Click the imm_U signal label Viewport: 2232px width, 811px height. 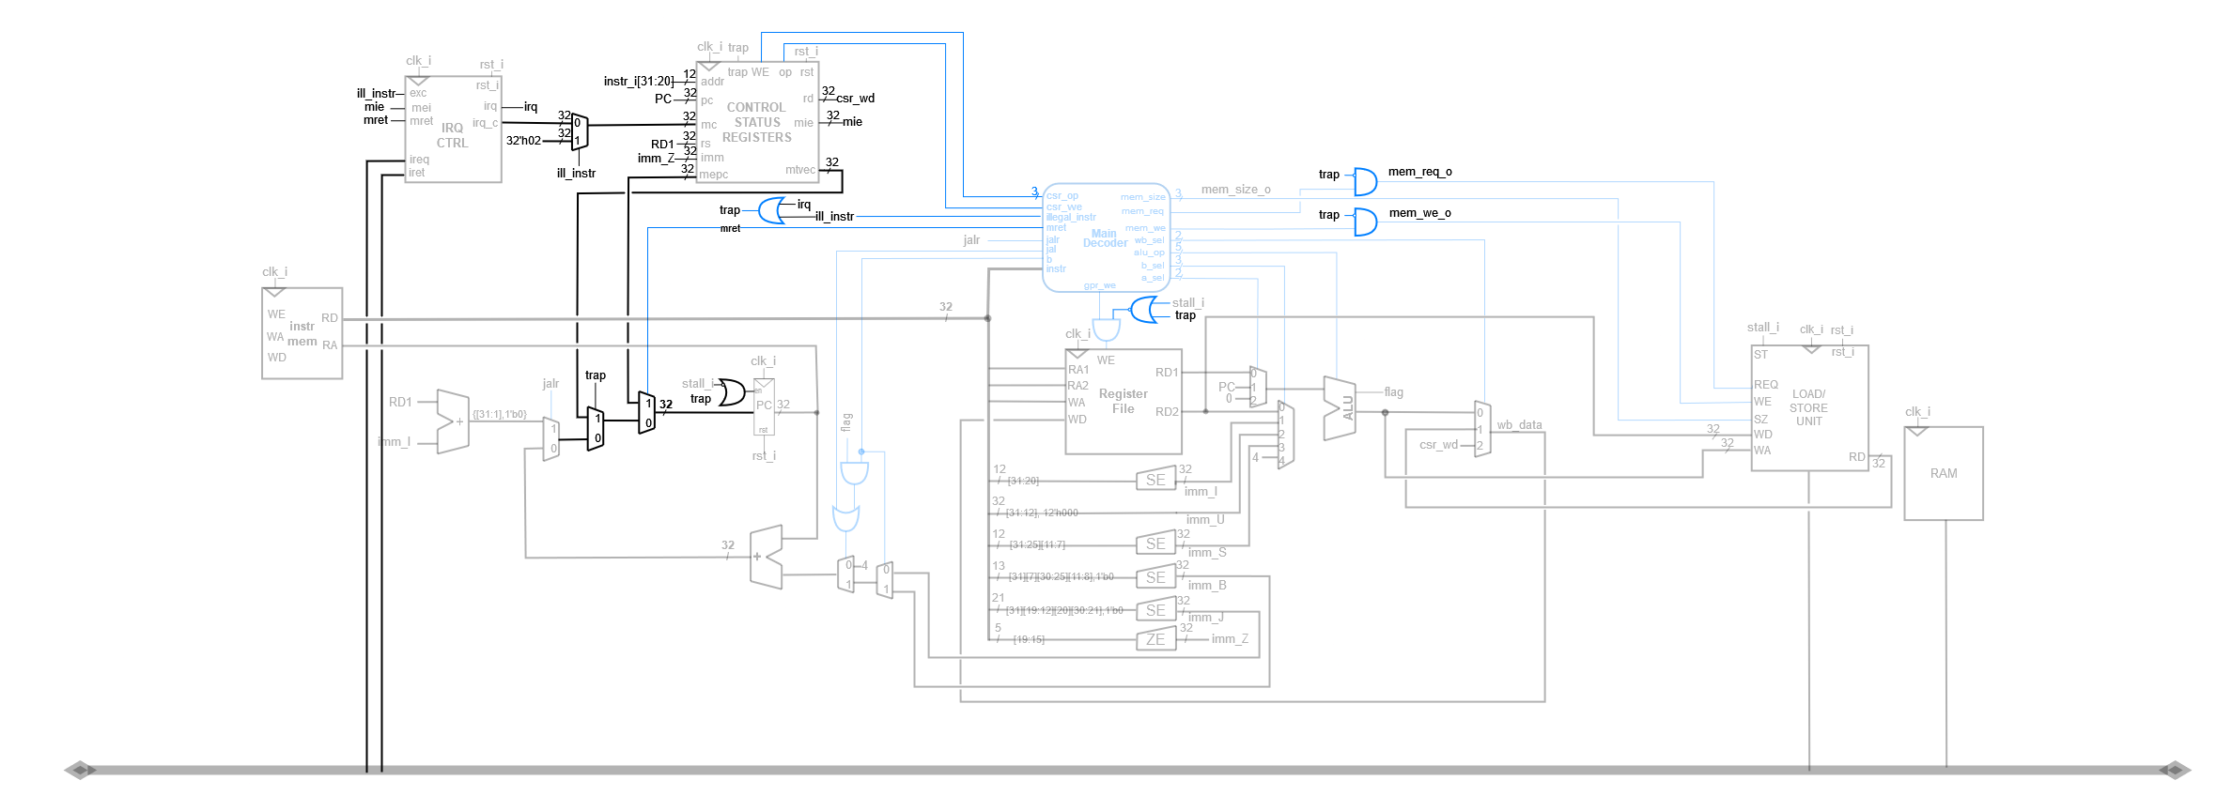pyautogui.click(x=1205, y=519)
